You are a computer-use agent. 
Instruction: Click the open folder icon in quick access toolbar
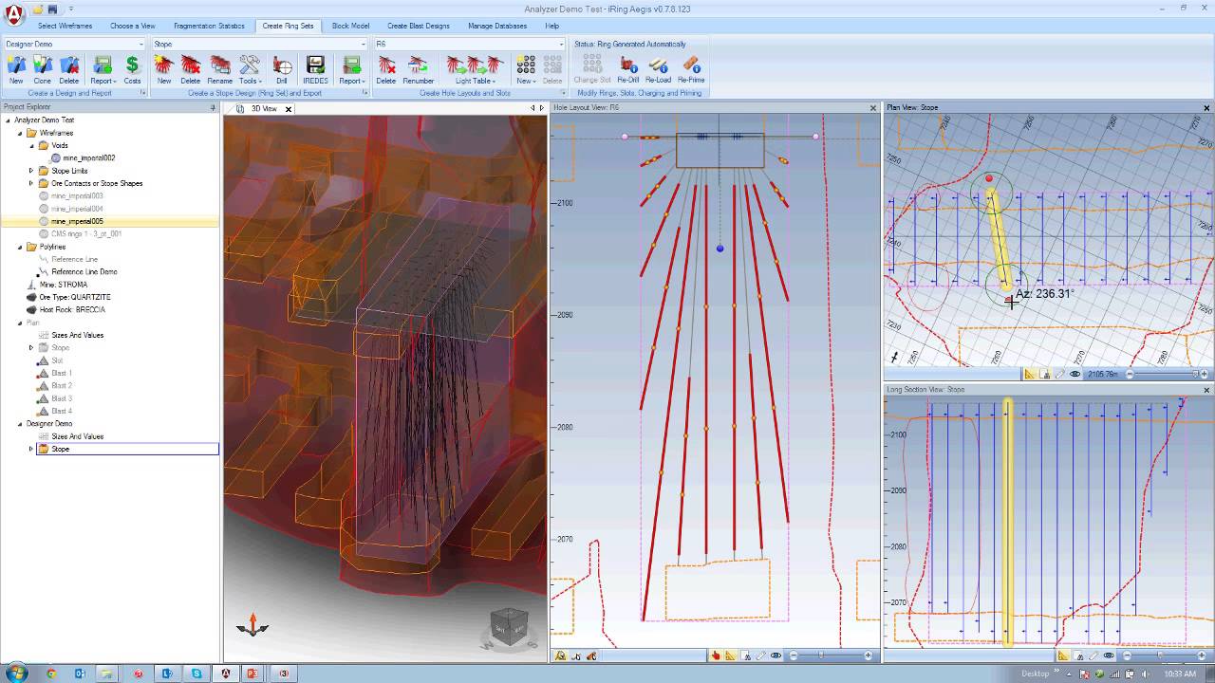click(37, 9)
